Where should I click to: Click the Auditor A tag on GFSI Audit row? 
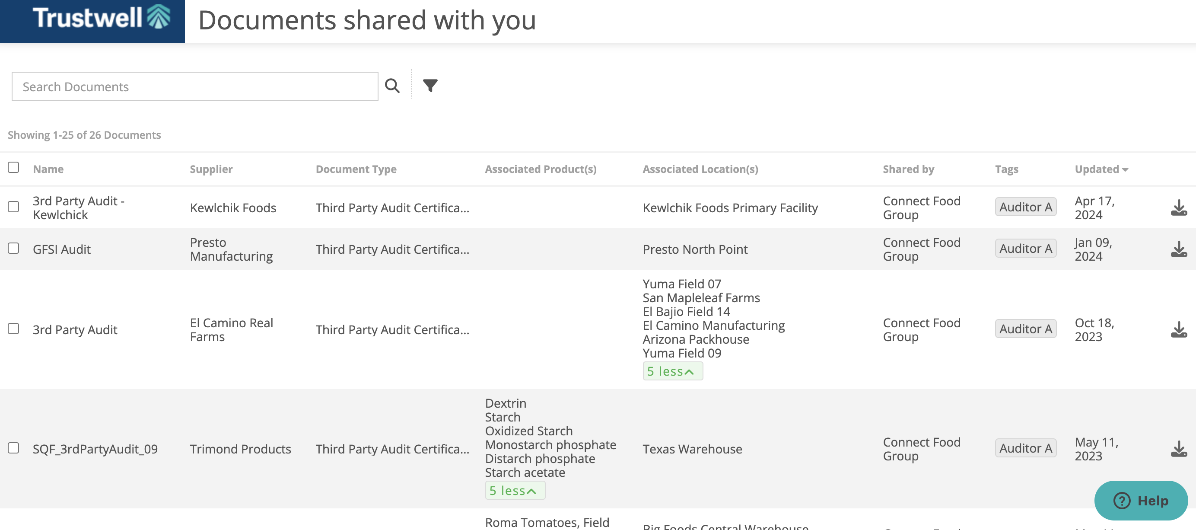[1026, 249]
